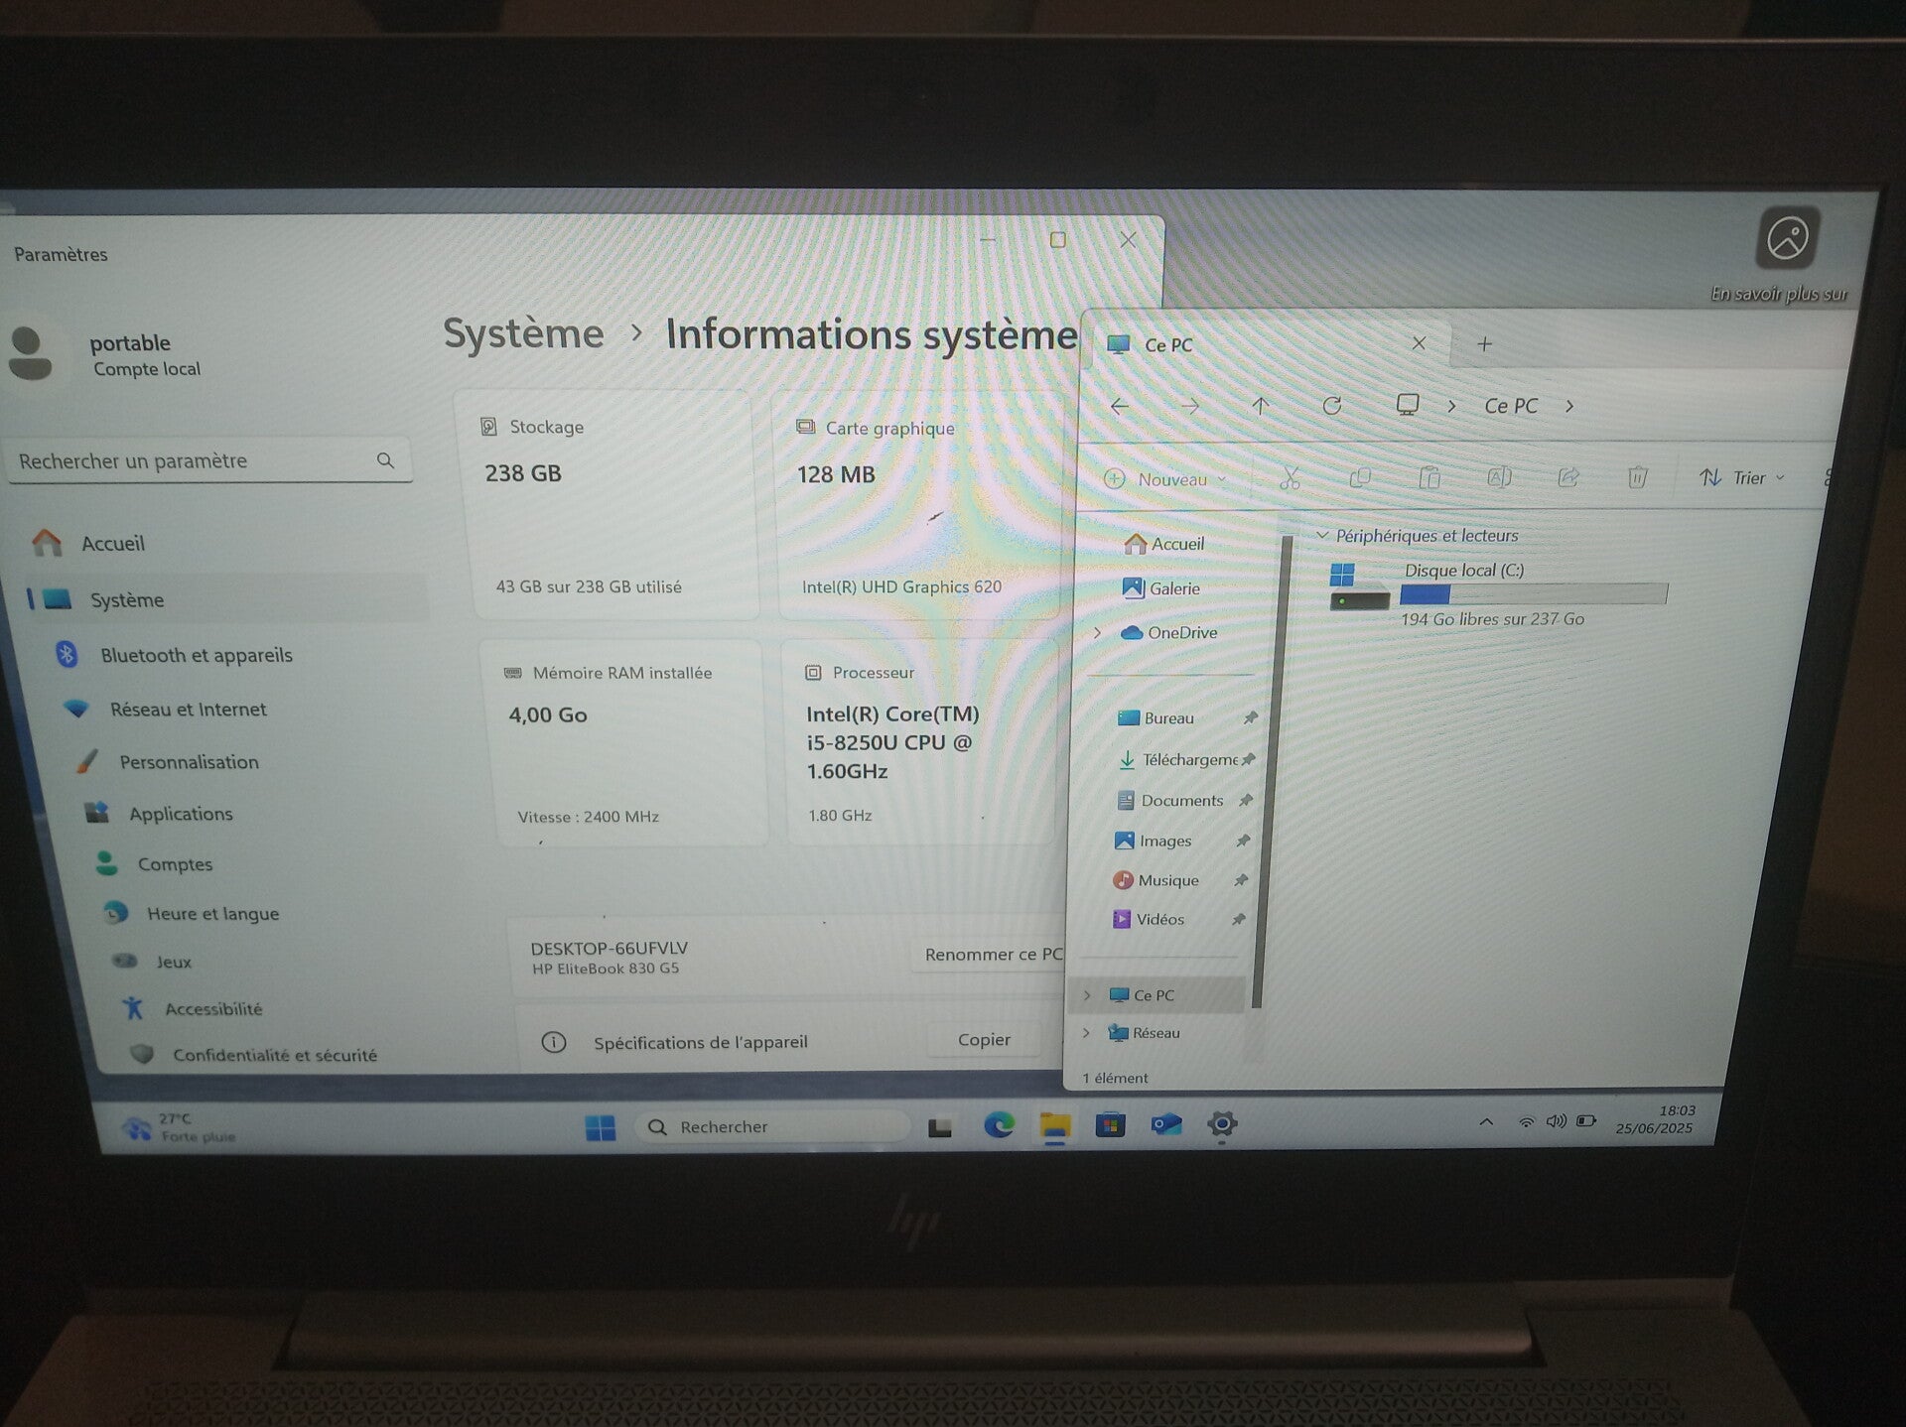Open Bluetooth et appareils settings section
This screenshot has height=1427, width=1906.
click(196, 655)
